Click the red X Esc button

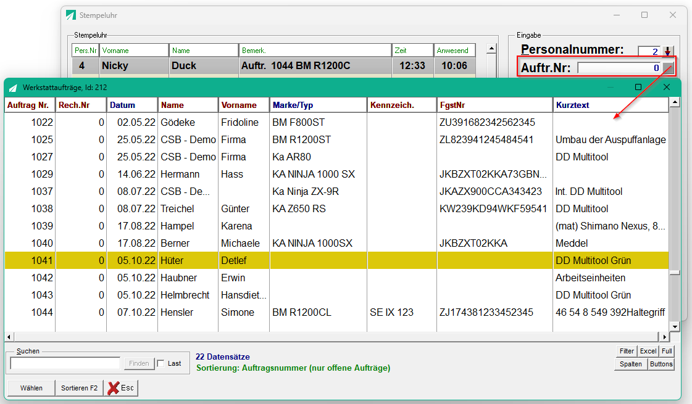click(121, 388)
